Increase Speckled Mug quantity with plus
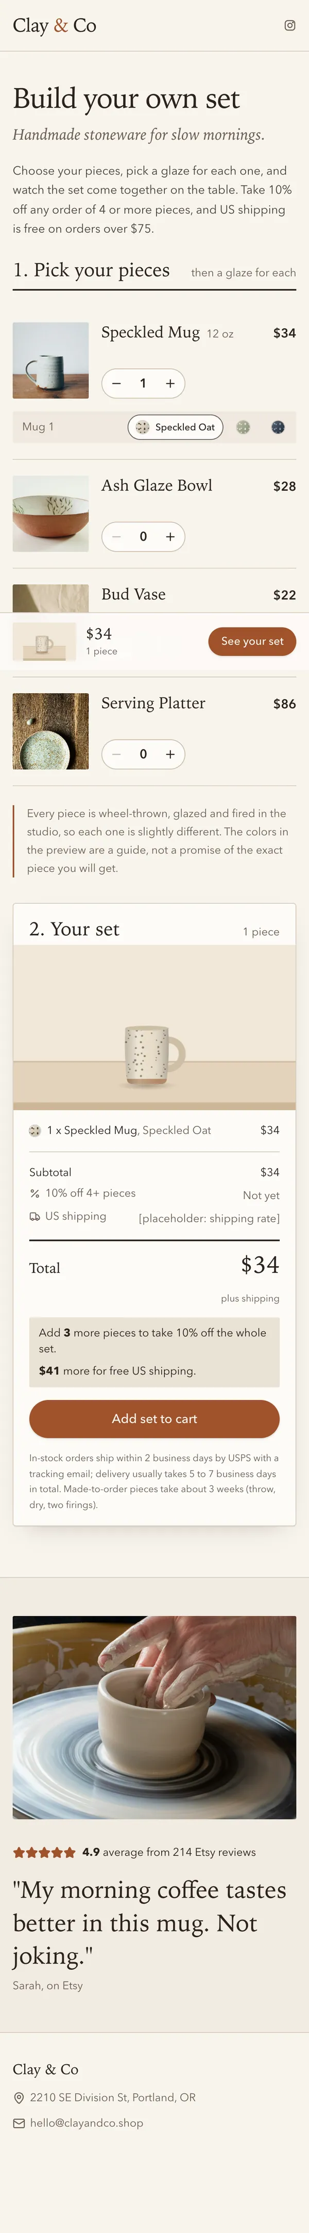309x2233 pixels. coord(170,383)
